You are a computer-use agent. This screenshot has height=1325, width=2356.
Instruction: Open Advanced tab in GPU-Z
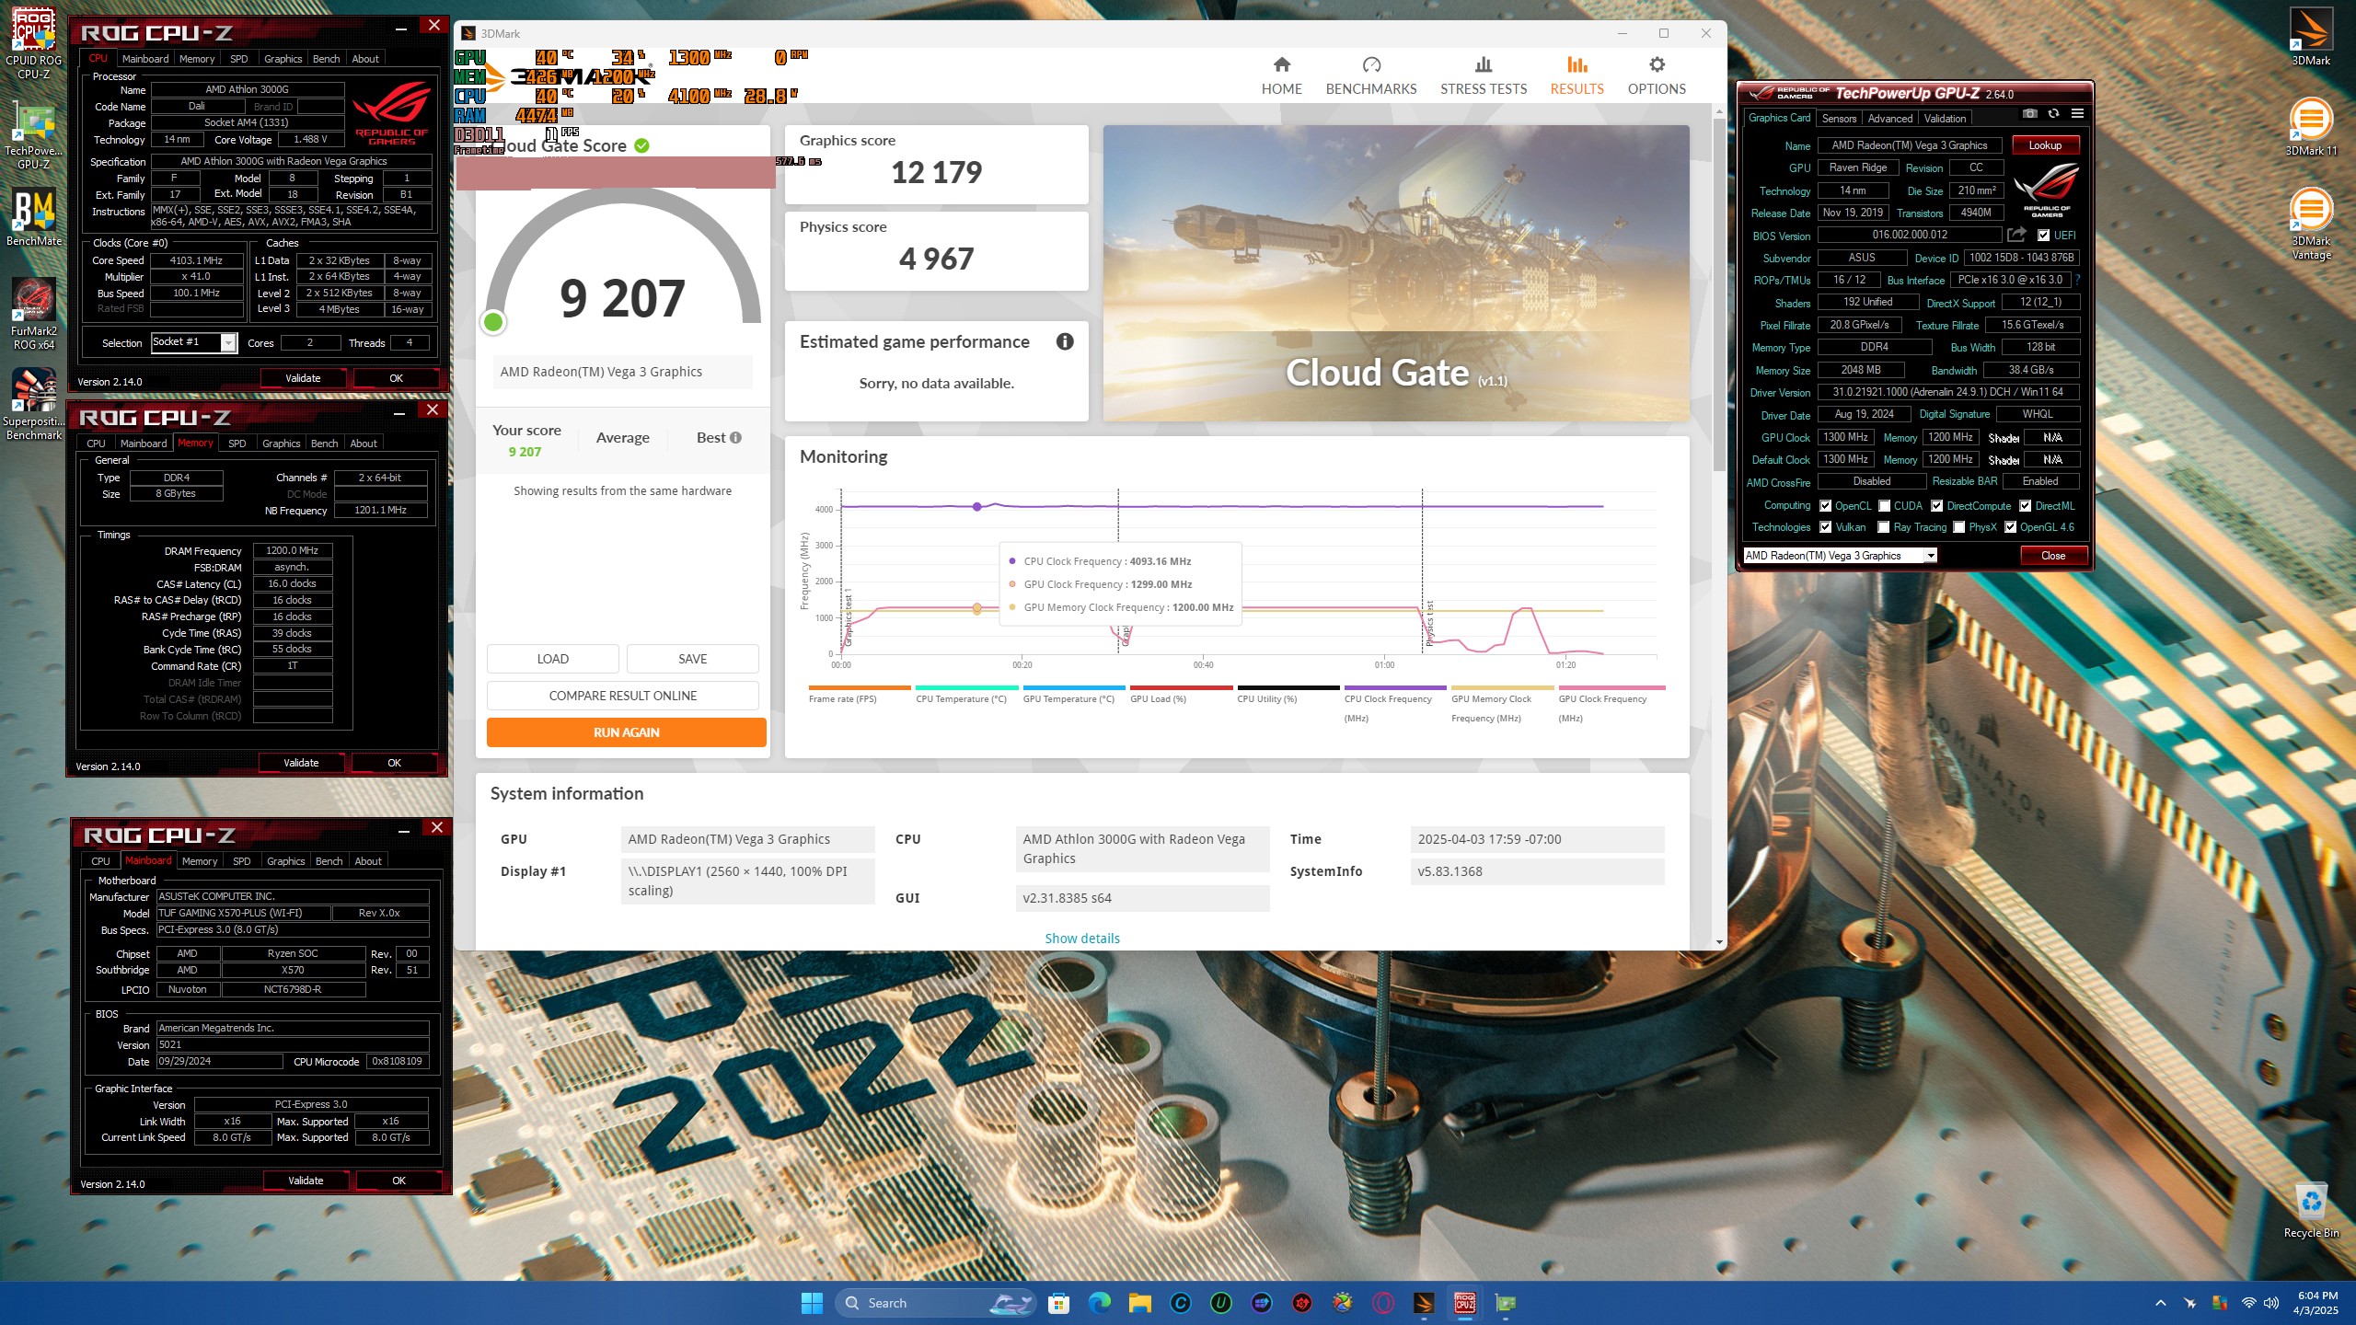tap(1890, 119)
